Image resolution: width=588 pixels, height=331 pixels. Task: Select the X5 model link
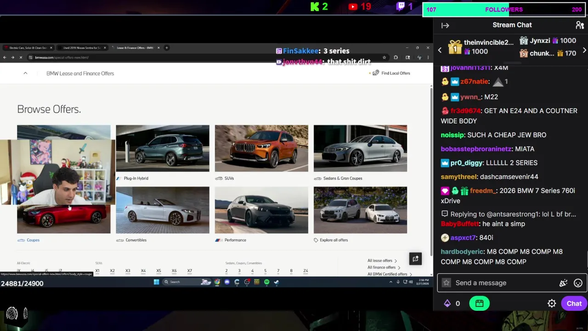click(x=158, y=271)
